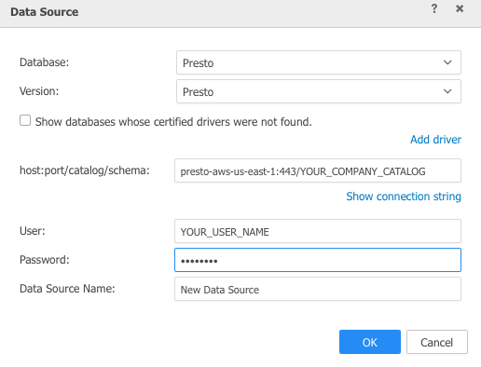Viewport: 481px width, 367px height.
Task: Click the Add driver link
Action: (x=435, y=140)
